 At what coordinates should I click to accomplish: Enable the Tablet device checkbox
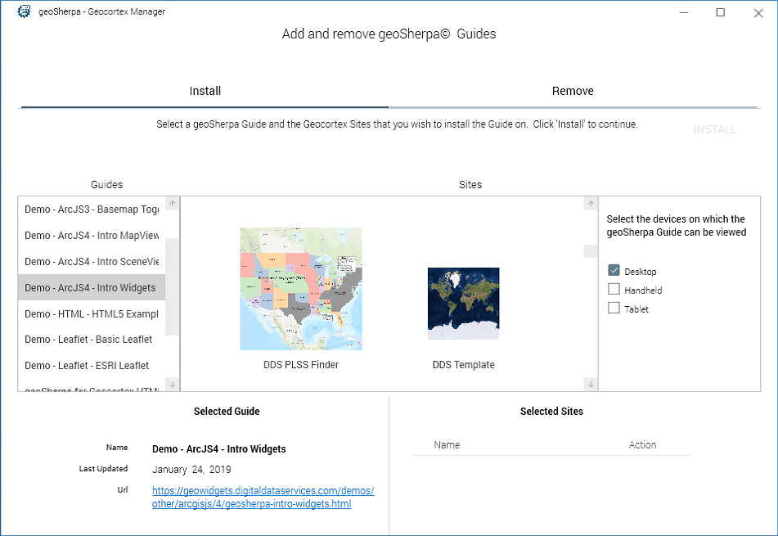614,308
